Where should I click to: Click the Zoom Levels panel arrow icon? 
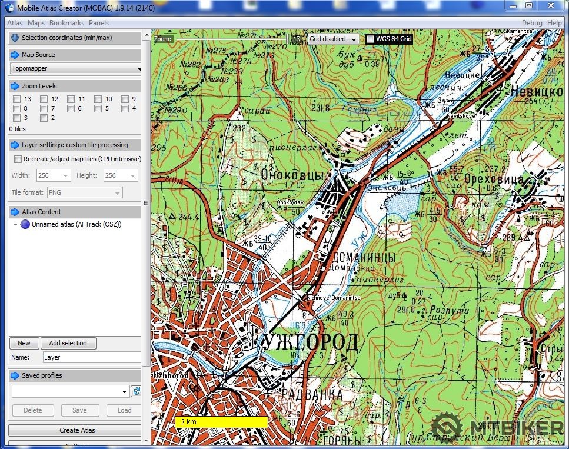click(15, 86)
